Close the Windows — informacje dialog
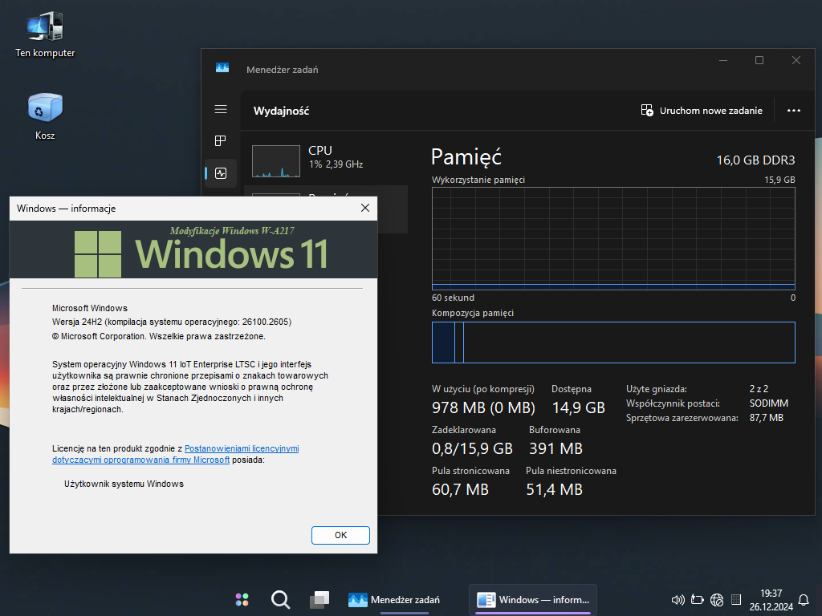This screenshot has width=822, height=616. 364,208
